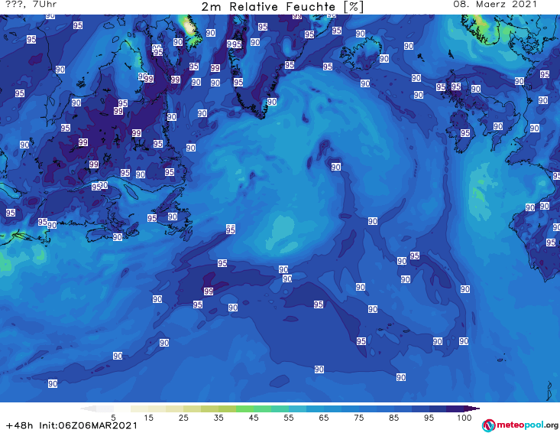Click the colorbar tick label '45'
The height and width of the screenshot is (433, 560).
point(254,418)
